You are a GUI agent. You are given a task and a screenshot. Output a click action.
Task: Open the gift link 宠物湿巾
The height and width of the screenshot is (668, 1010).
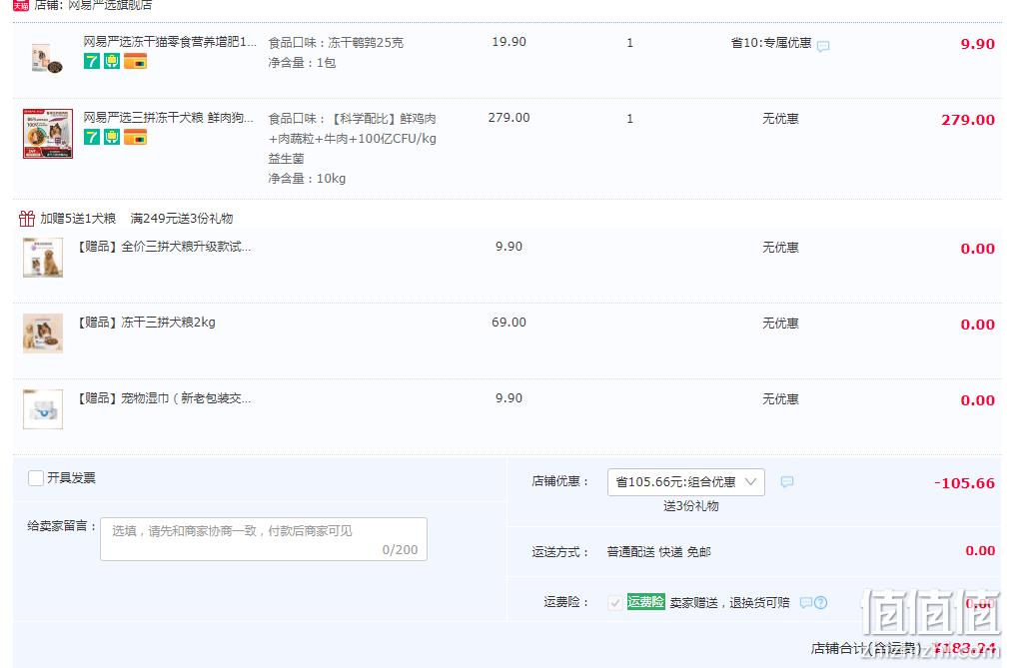(x=164, y=398)
